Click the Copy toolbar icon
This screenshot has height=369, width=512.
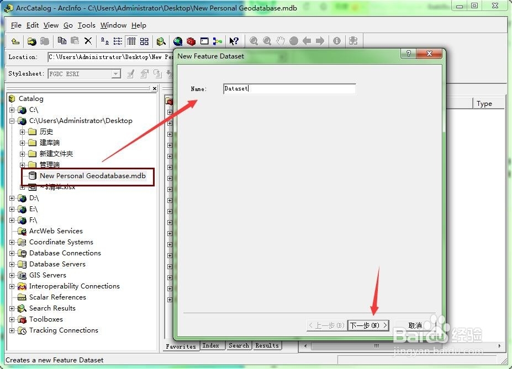(x=62, y=41)
